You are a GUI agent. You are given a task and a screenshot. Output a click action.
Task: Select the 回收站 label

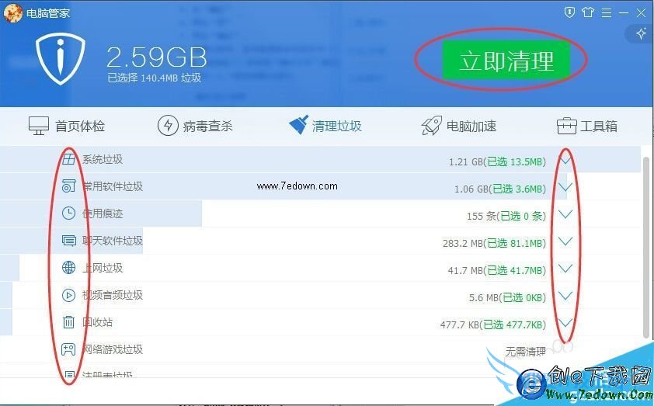(x=97, y=322)
